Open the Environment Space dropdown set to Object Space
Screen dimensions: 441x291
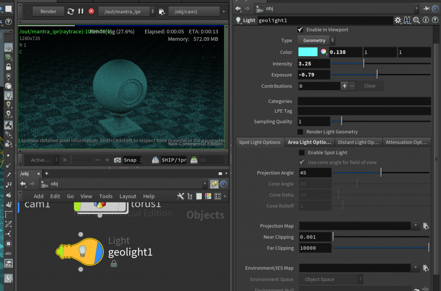tap(331, 279)
